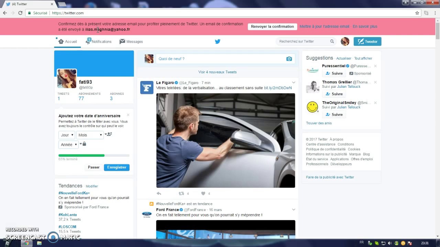Viewport: 440px width, 247px height.
Task: Open the #NouvelleFordKa+ trend
Action: [74, 193]
